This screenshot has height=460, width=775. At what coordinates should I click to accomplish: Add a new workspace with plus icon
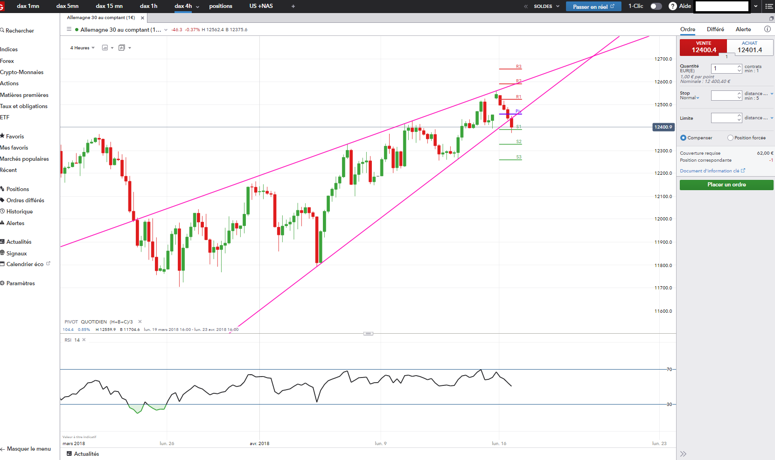point(293,7)
